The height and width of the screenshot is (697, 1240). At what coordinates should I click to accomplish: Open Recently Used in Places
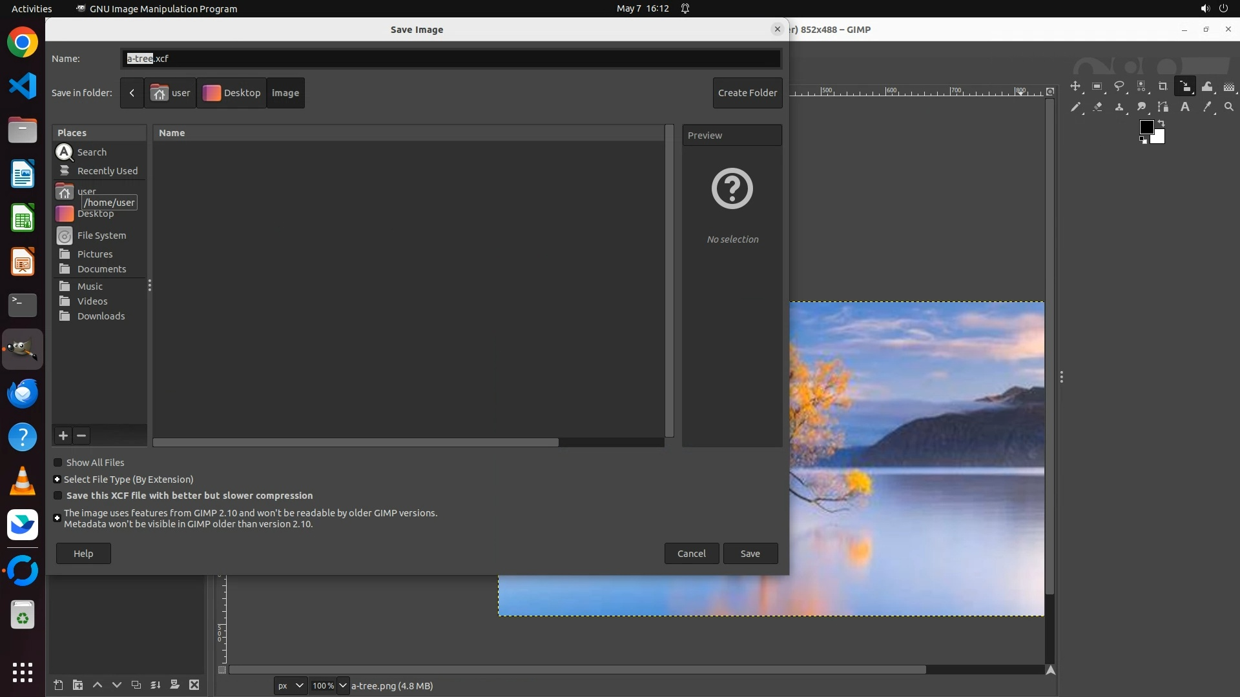(x=107, y=171)
